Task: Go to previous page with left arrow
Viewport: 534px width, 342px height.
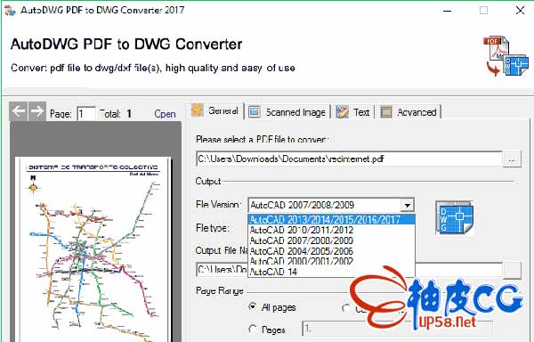Action: point(19,111)
